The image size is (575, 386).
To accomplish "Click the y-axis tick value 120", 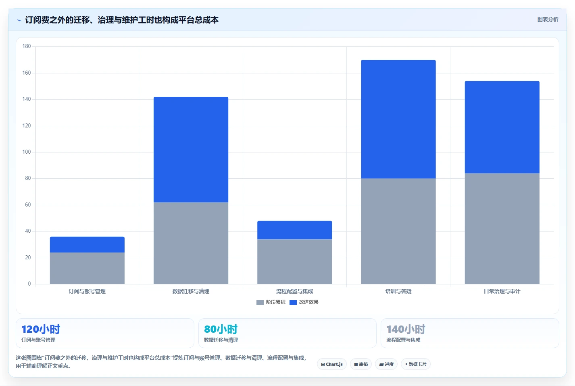I will (27, 126).
